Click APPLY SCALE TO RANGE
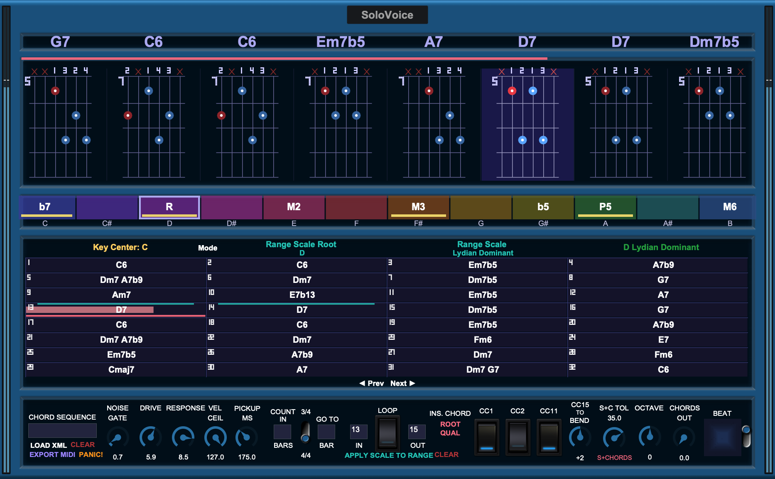Viewport: 775px width, 479px height. coord(389,455)
